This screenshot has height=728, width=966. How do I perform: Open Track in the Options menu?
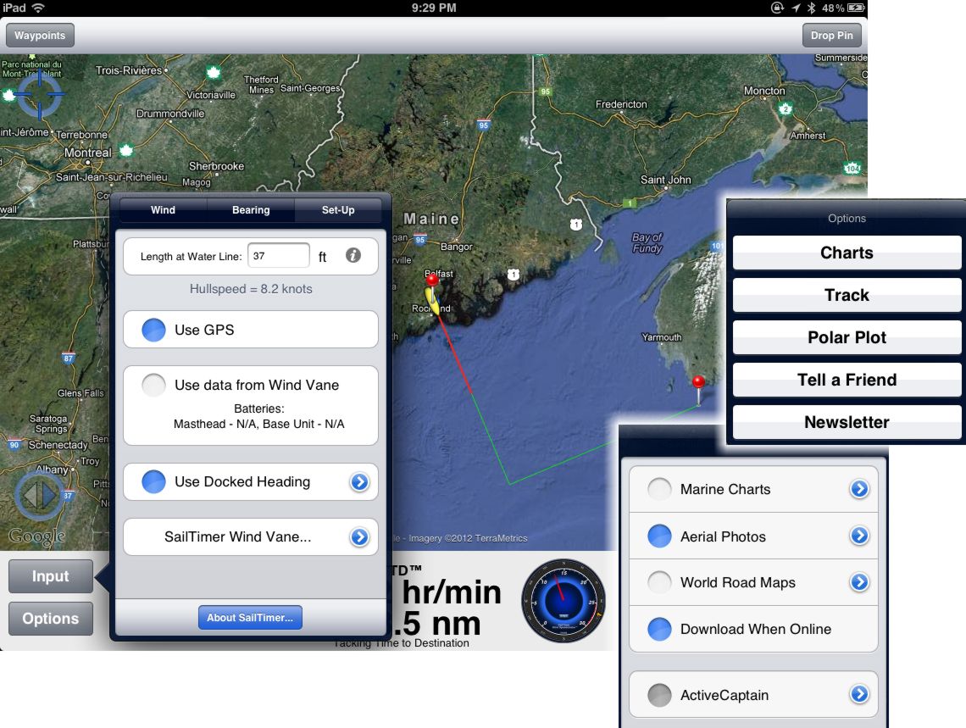pos(847,295)
